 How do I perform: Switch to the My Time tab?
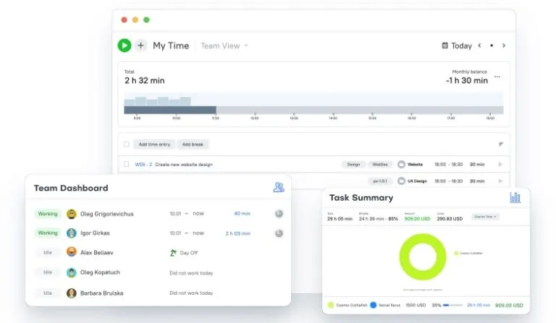171,46
